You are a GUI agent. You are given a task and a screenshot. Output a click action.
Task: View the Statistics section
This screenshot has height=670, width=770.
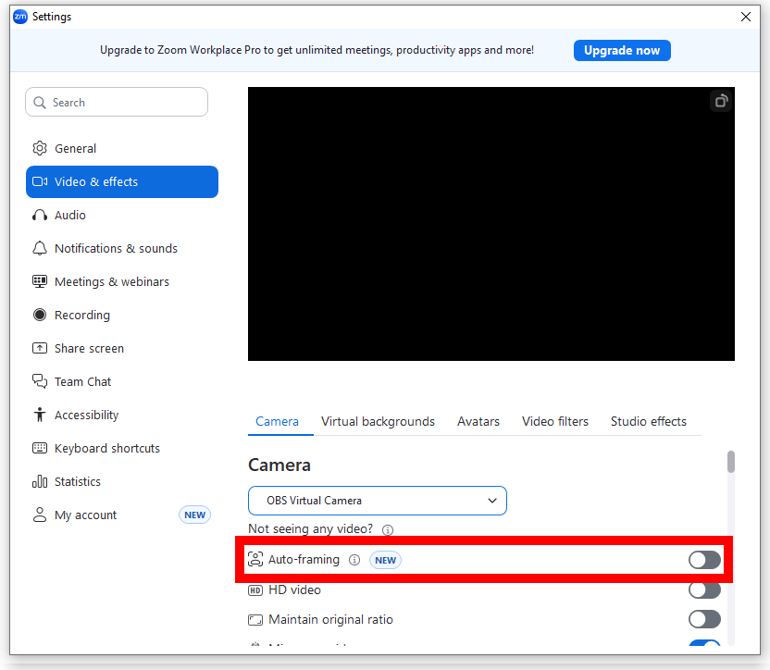[81, 481]
